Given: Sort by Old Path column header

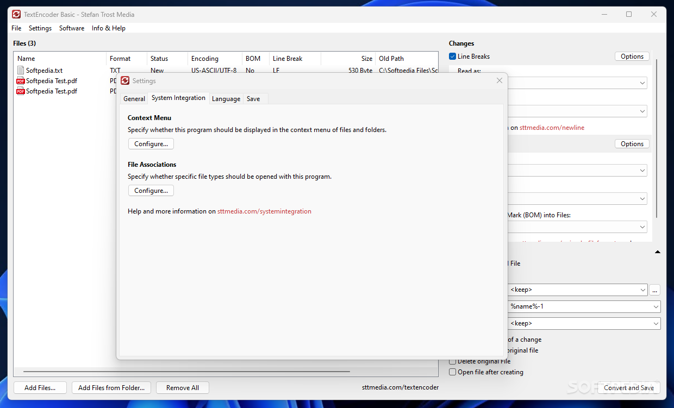Looking at the screenshot, I should coord(407,59).
